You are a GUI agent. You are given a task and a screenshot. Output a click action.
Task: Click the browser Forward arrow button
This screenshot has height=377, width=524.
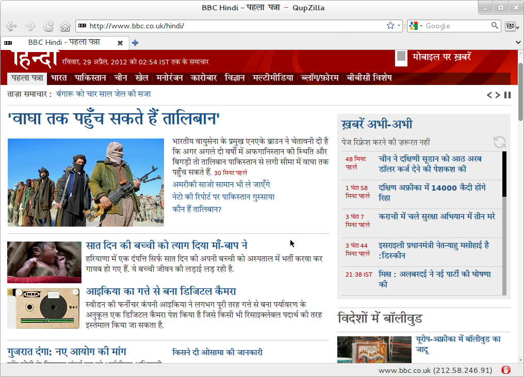[x=30, y=26]
